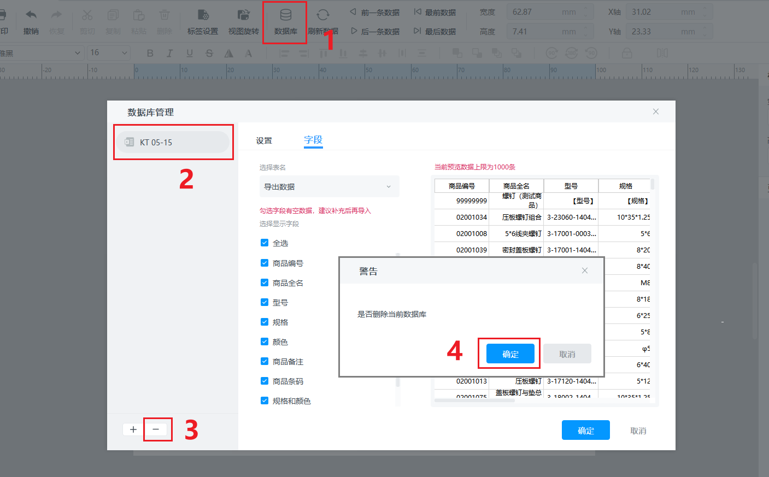Click the minus button to remove database
769x477 pixels.
coord(156,429)
